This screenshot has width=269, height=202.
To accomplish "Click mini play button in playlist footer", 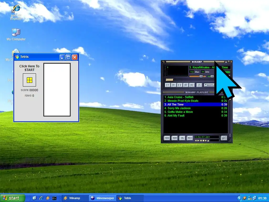I will point(198,141).
